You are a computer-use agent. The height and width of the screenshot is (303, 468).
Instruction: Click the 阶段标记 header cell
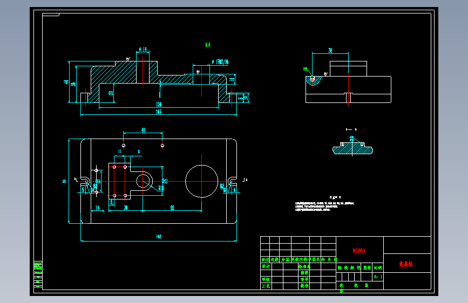click(349, 268)
